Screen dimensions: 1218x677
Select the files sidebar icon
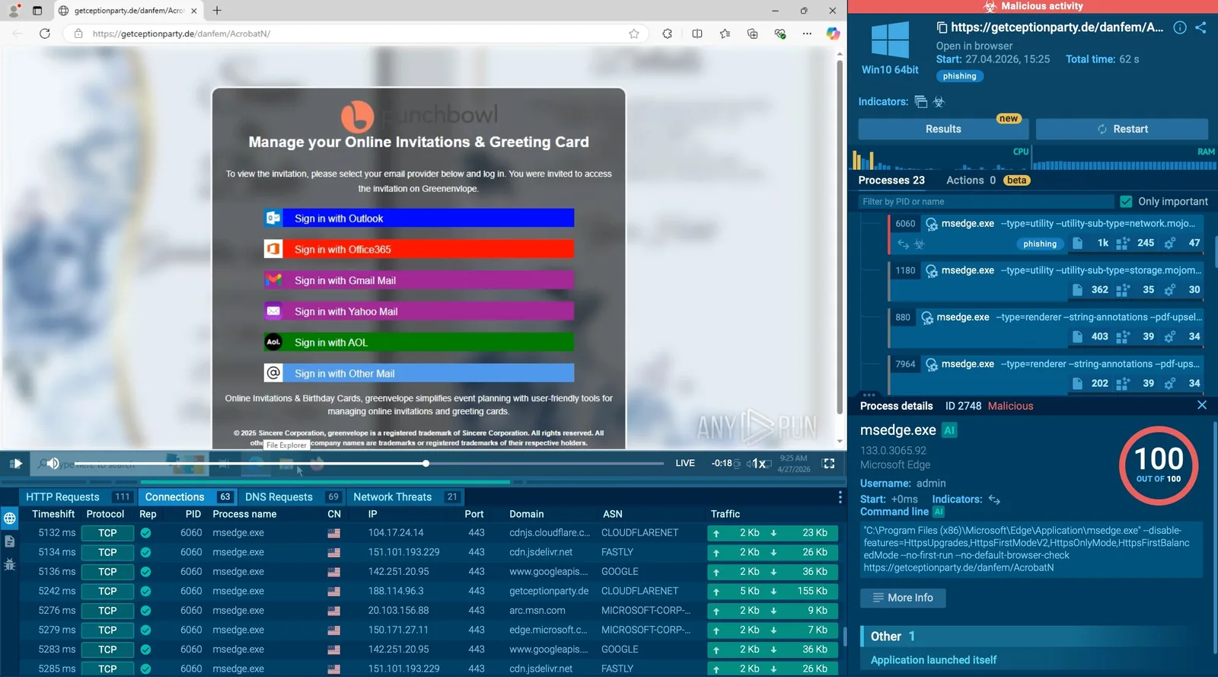coord(10,541)
